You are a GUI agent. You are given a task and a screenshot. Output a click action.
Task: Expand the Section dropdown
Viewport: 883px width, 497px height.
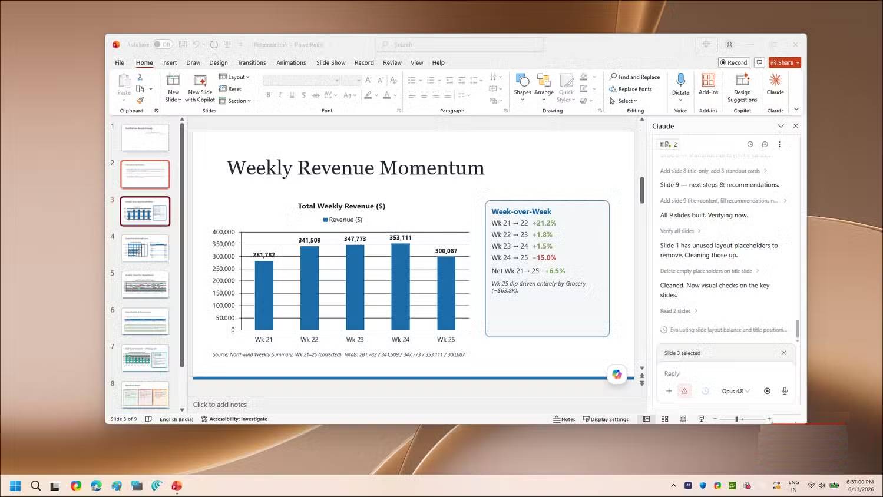[235, 101]
